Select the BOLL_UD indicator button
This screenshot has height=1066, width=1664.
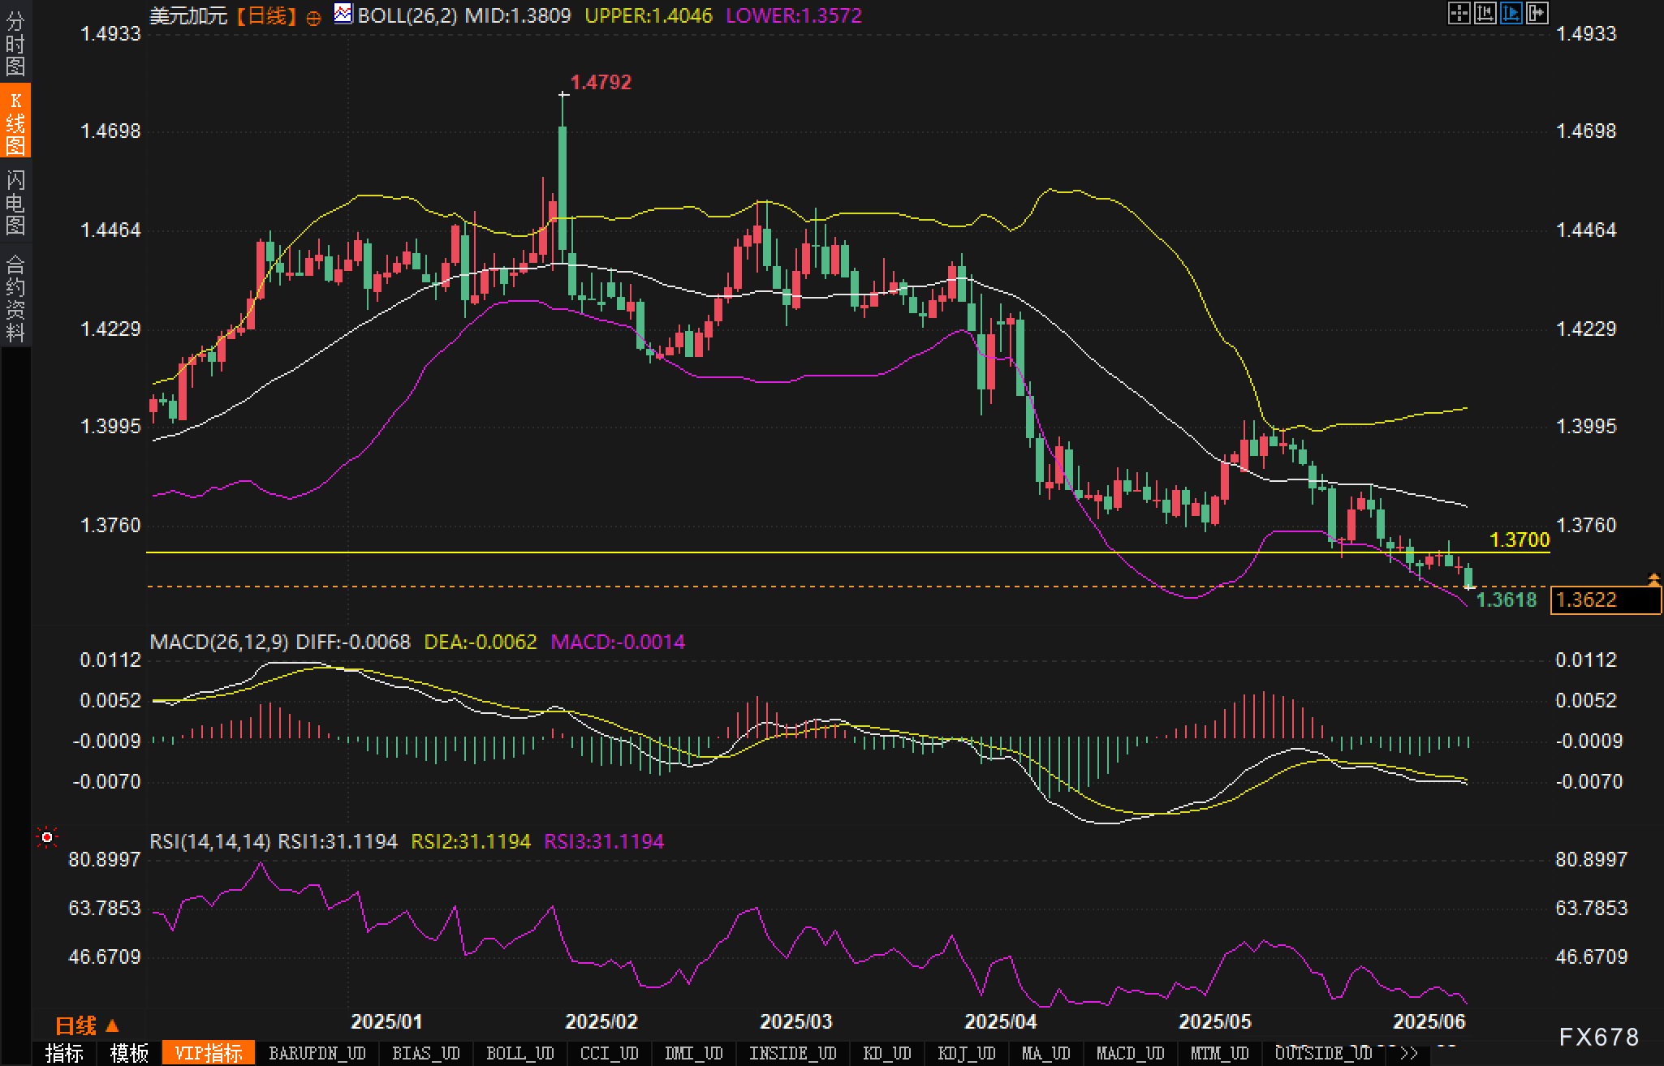point(519,1054)
